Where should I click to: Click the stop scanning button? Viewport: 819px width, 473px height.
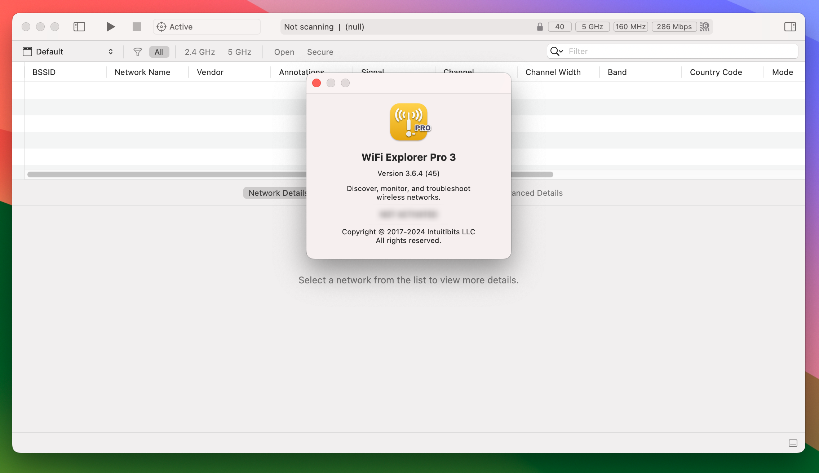(x=137, y=26)
